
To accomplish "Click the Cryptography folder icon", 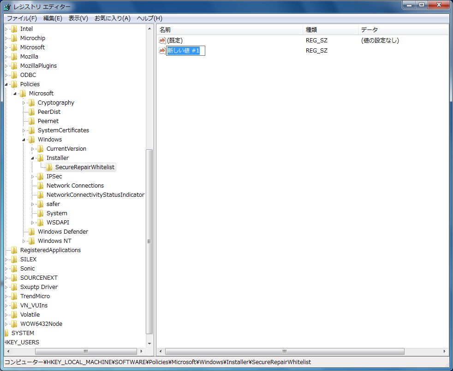I will click(x=32, y=103).
